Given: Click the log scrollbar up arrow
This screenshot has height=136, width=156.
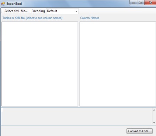Looking at the screenshot, I should [154, 110].
